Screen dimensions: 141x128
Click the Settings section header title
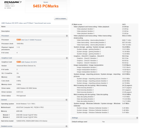coord(75,118)
